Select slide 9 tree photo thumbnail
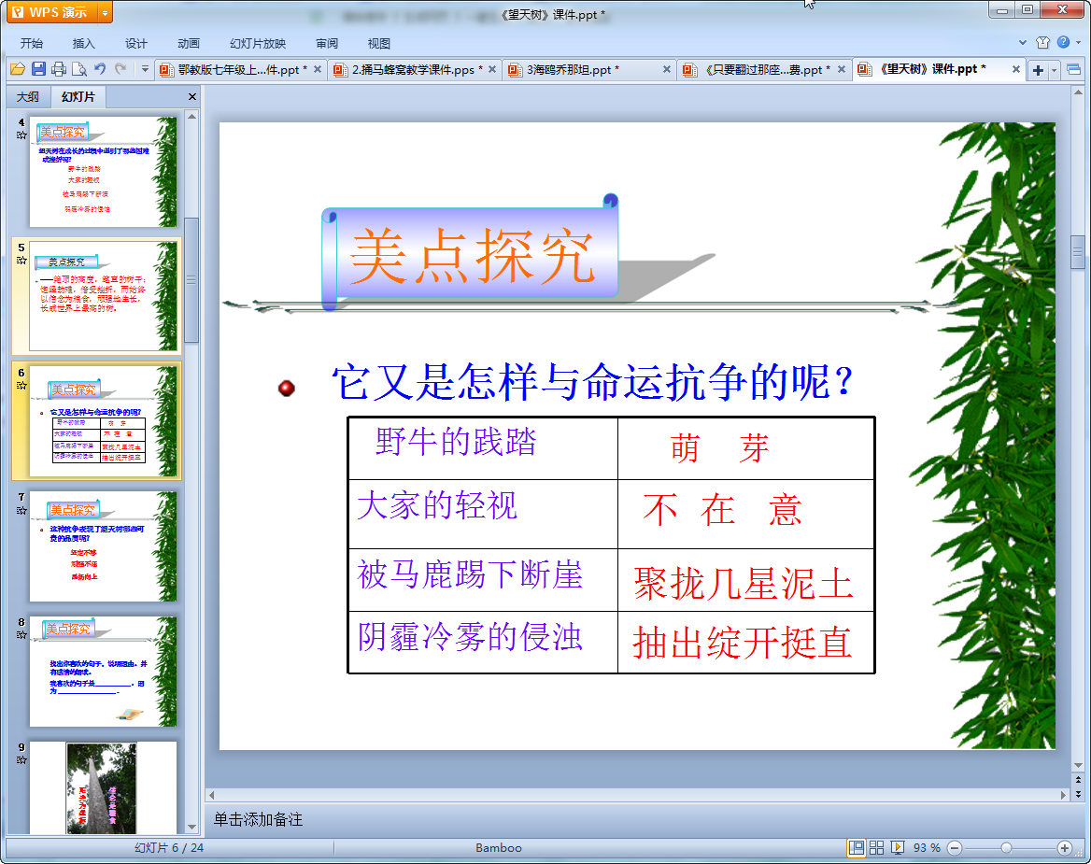This screenshot has width=1091, height=864. 103,787
